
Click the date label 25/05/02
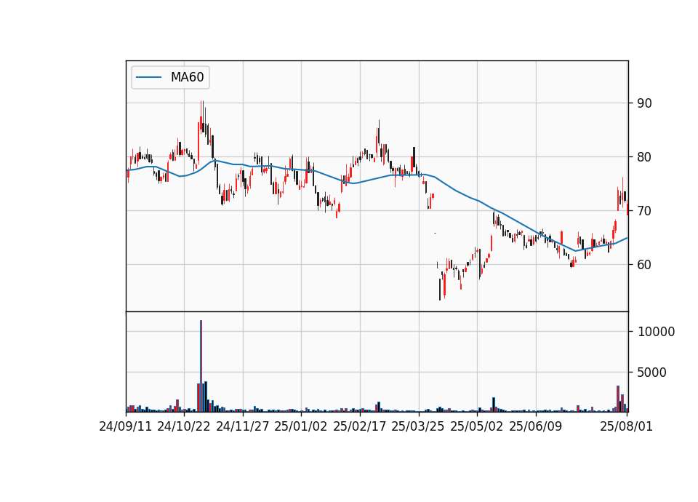point(477,426)
